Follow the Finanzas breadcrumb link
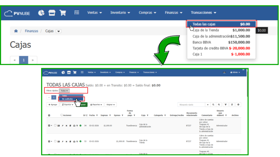 [x=31, y=31]
